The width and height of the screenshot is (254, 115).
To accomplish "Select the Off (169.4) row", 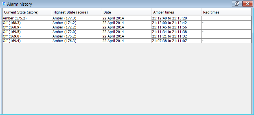I will pos(127,41).
